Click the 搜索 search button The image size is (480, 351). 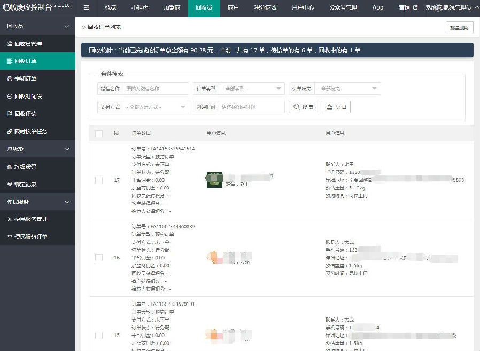click(x=304, y=107)
